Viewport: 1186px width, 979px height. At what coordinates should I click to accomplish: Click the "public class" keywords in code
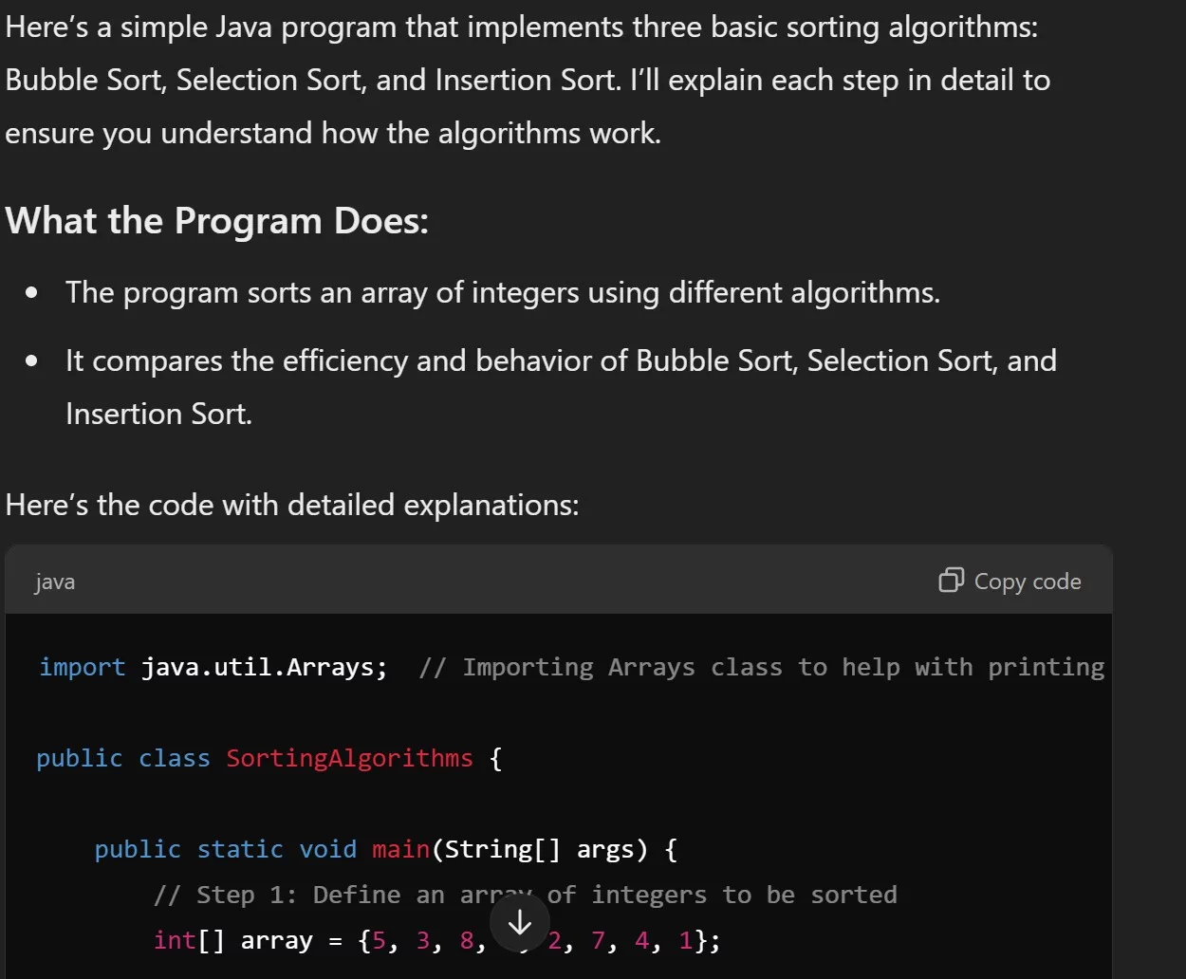click(x=123, y=758)
